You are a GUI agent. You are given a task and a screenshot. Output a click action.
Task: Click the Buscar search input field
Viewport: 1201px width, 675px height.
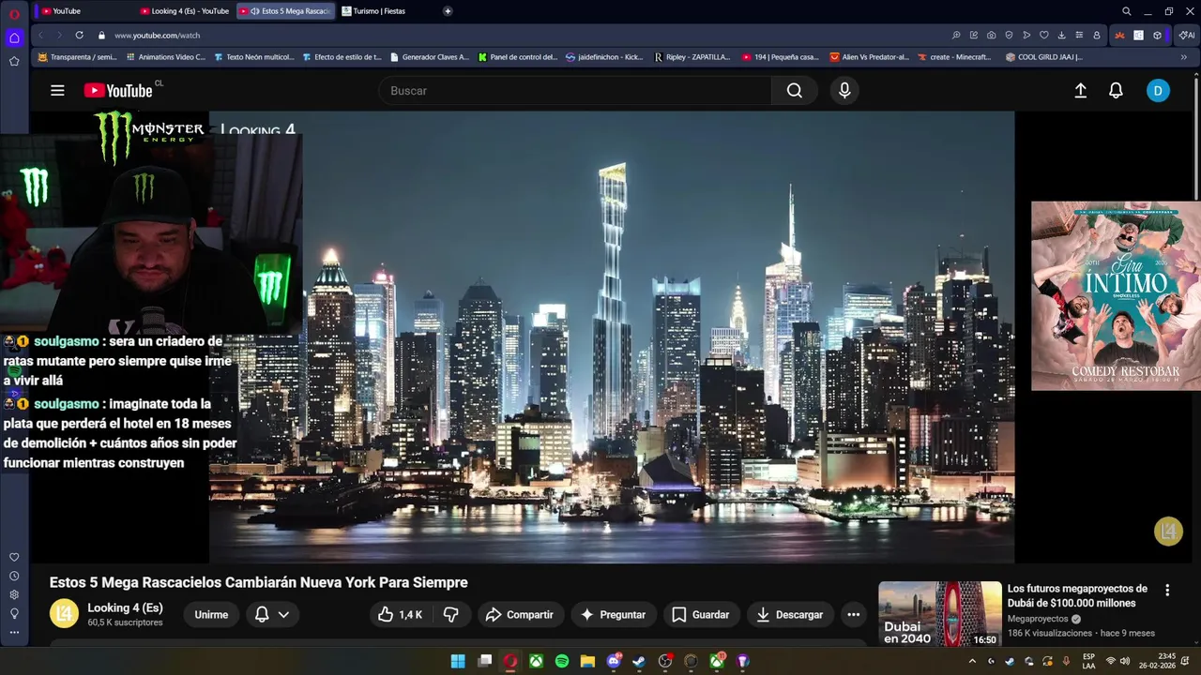tap(575, 91)
